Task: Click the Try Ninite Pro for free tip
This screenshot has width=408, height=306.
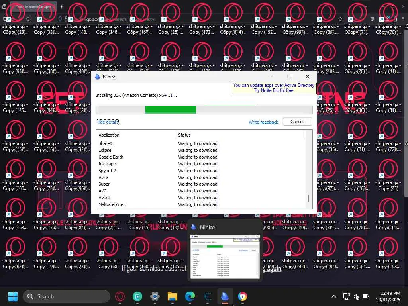Action: 274,88
